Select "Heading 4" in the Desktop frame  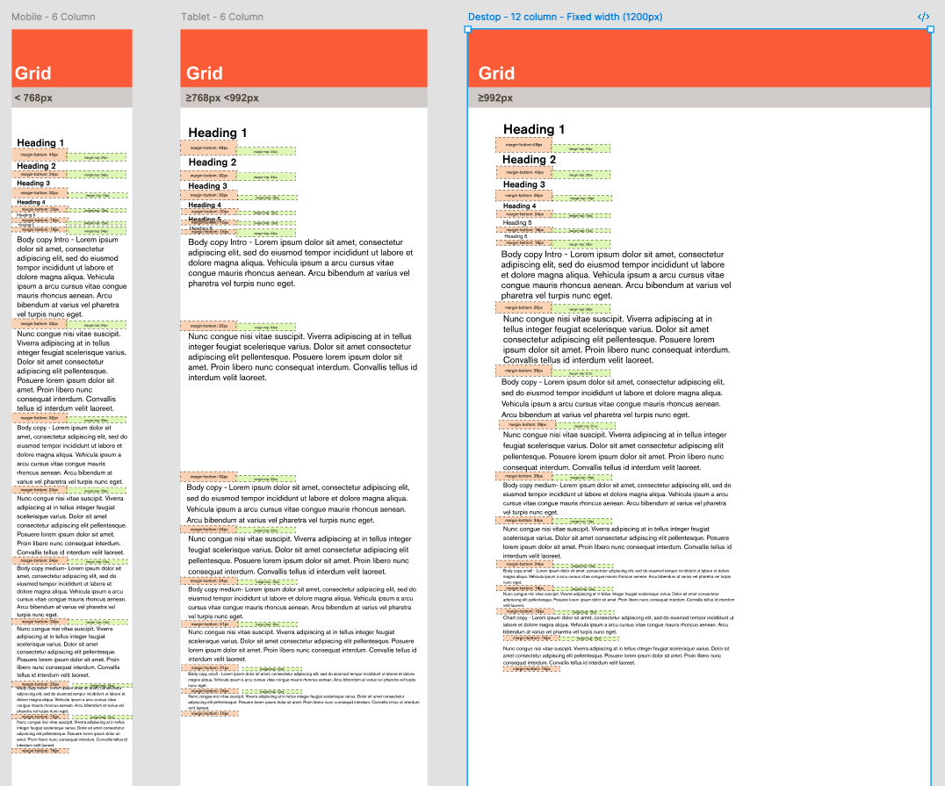click(x=520, y=206)
